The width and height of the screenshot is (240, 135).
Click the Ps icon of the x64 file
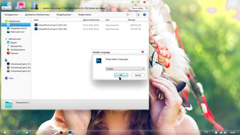click(36, 29)
